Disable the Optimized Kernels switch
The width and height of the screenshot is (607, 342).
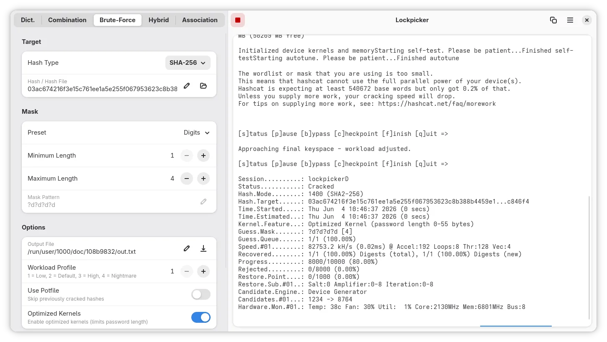(201, 317)
